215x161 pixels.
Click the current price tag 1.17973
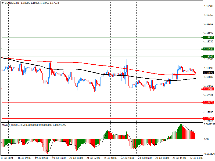pyautogui.click(x=209, y=73)
